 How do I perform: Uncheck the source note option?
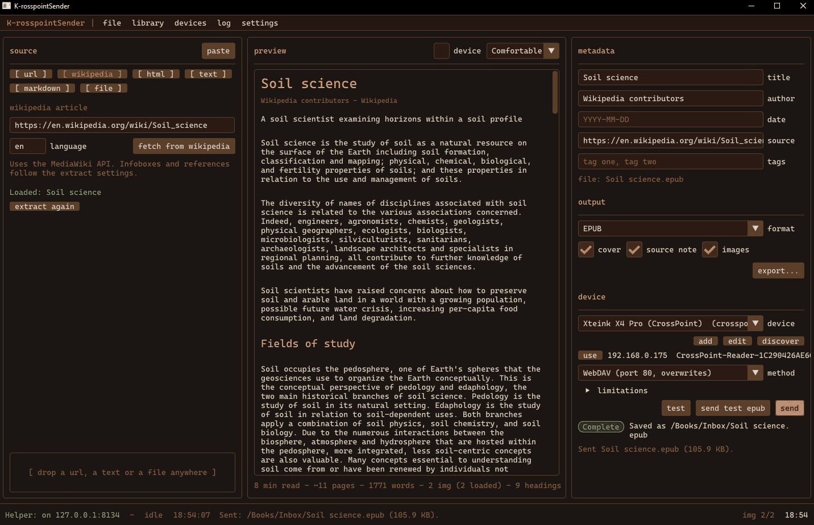tap(634, 249)
